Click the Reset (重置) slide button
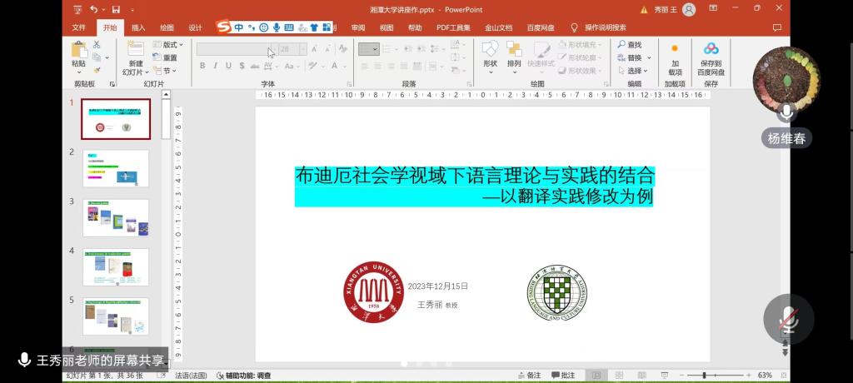The width and height of the screenshot is (853, 383). (166, 57)
